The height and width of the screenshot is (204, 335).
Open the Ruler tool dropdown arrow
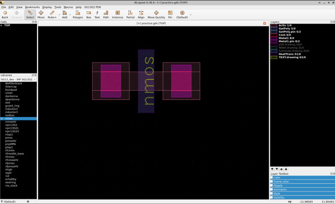pyautogui.click(x=59, y=15)
